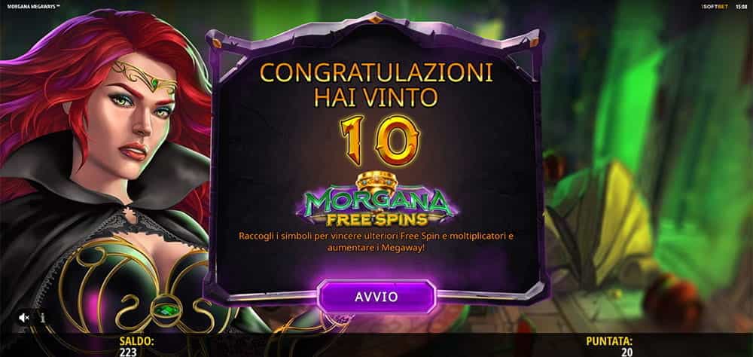753x357 pixels.
Task: Open the game info icon
Action: (x=42, y=318)
